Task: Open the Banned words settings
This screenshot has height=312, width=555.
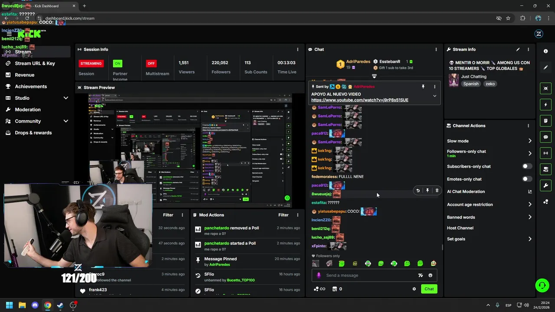Action: tap(489, 217)
